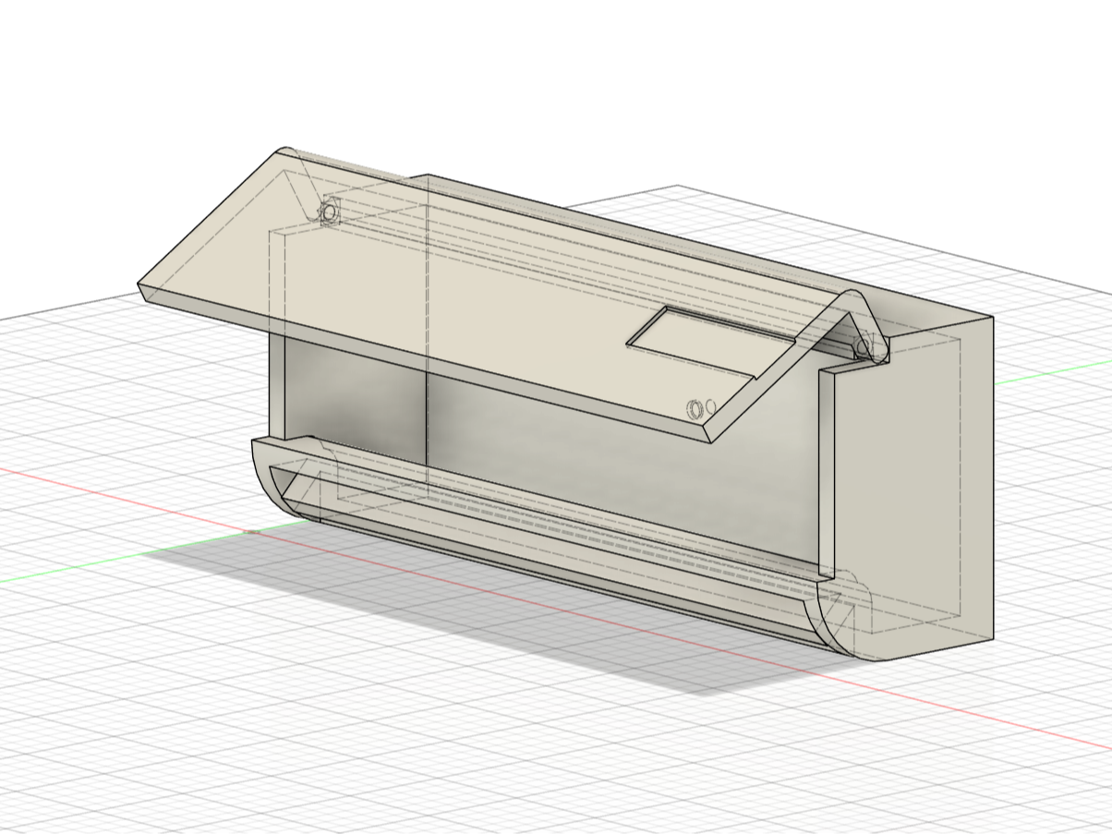
Task: Pick the hinge pin hole at lid's left end
Action: point(328,214)
